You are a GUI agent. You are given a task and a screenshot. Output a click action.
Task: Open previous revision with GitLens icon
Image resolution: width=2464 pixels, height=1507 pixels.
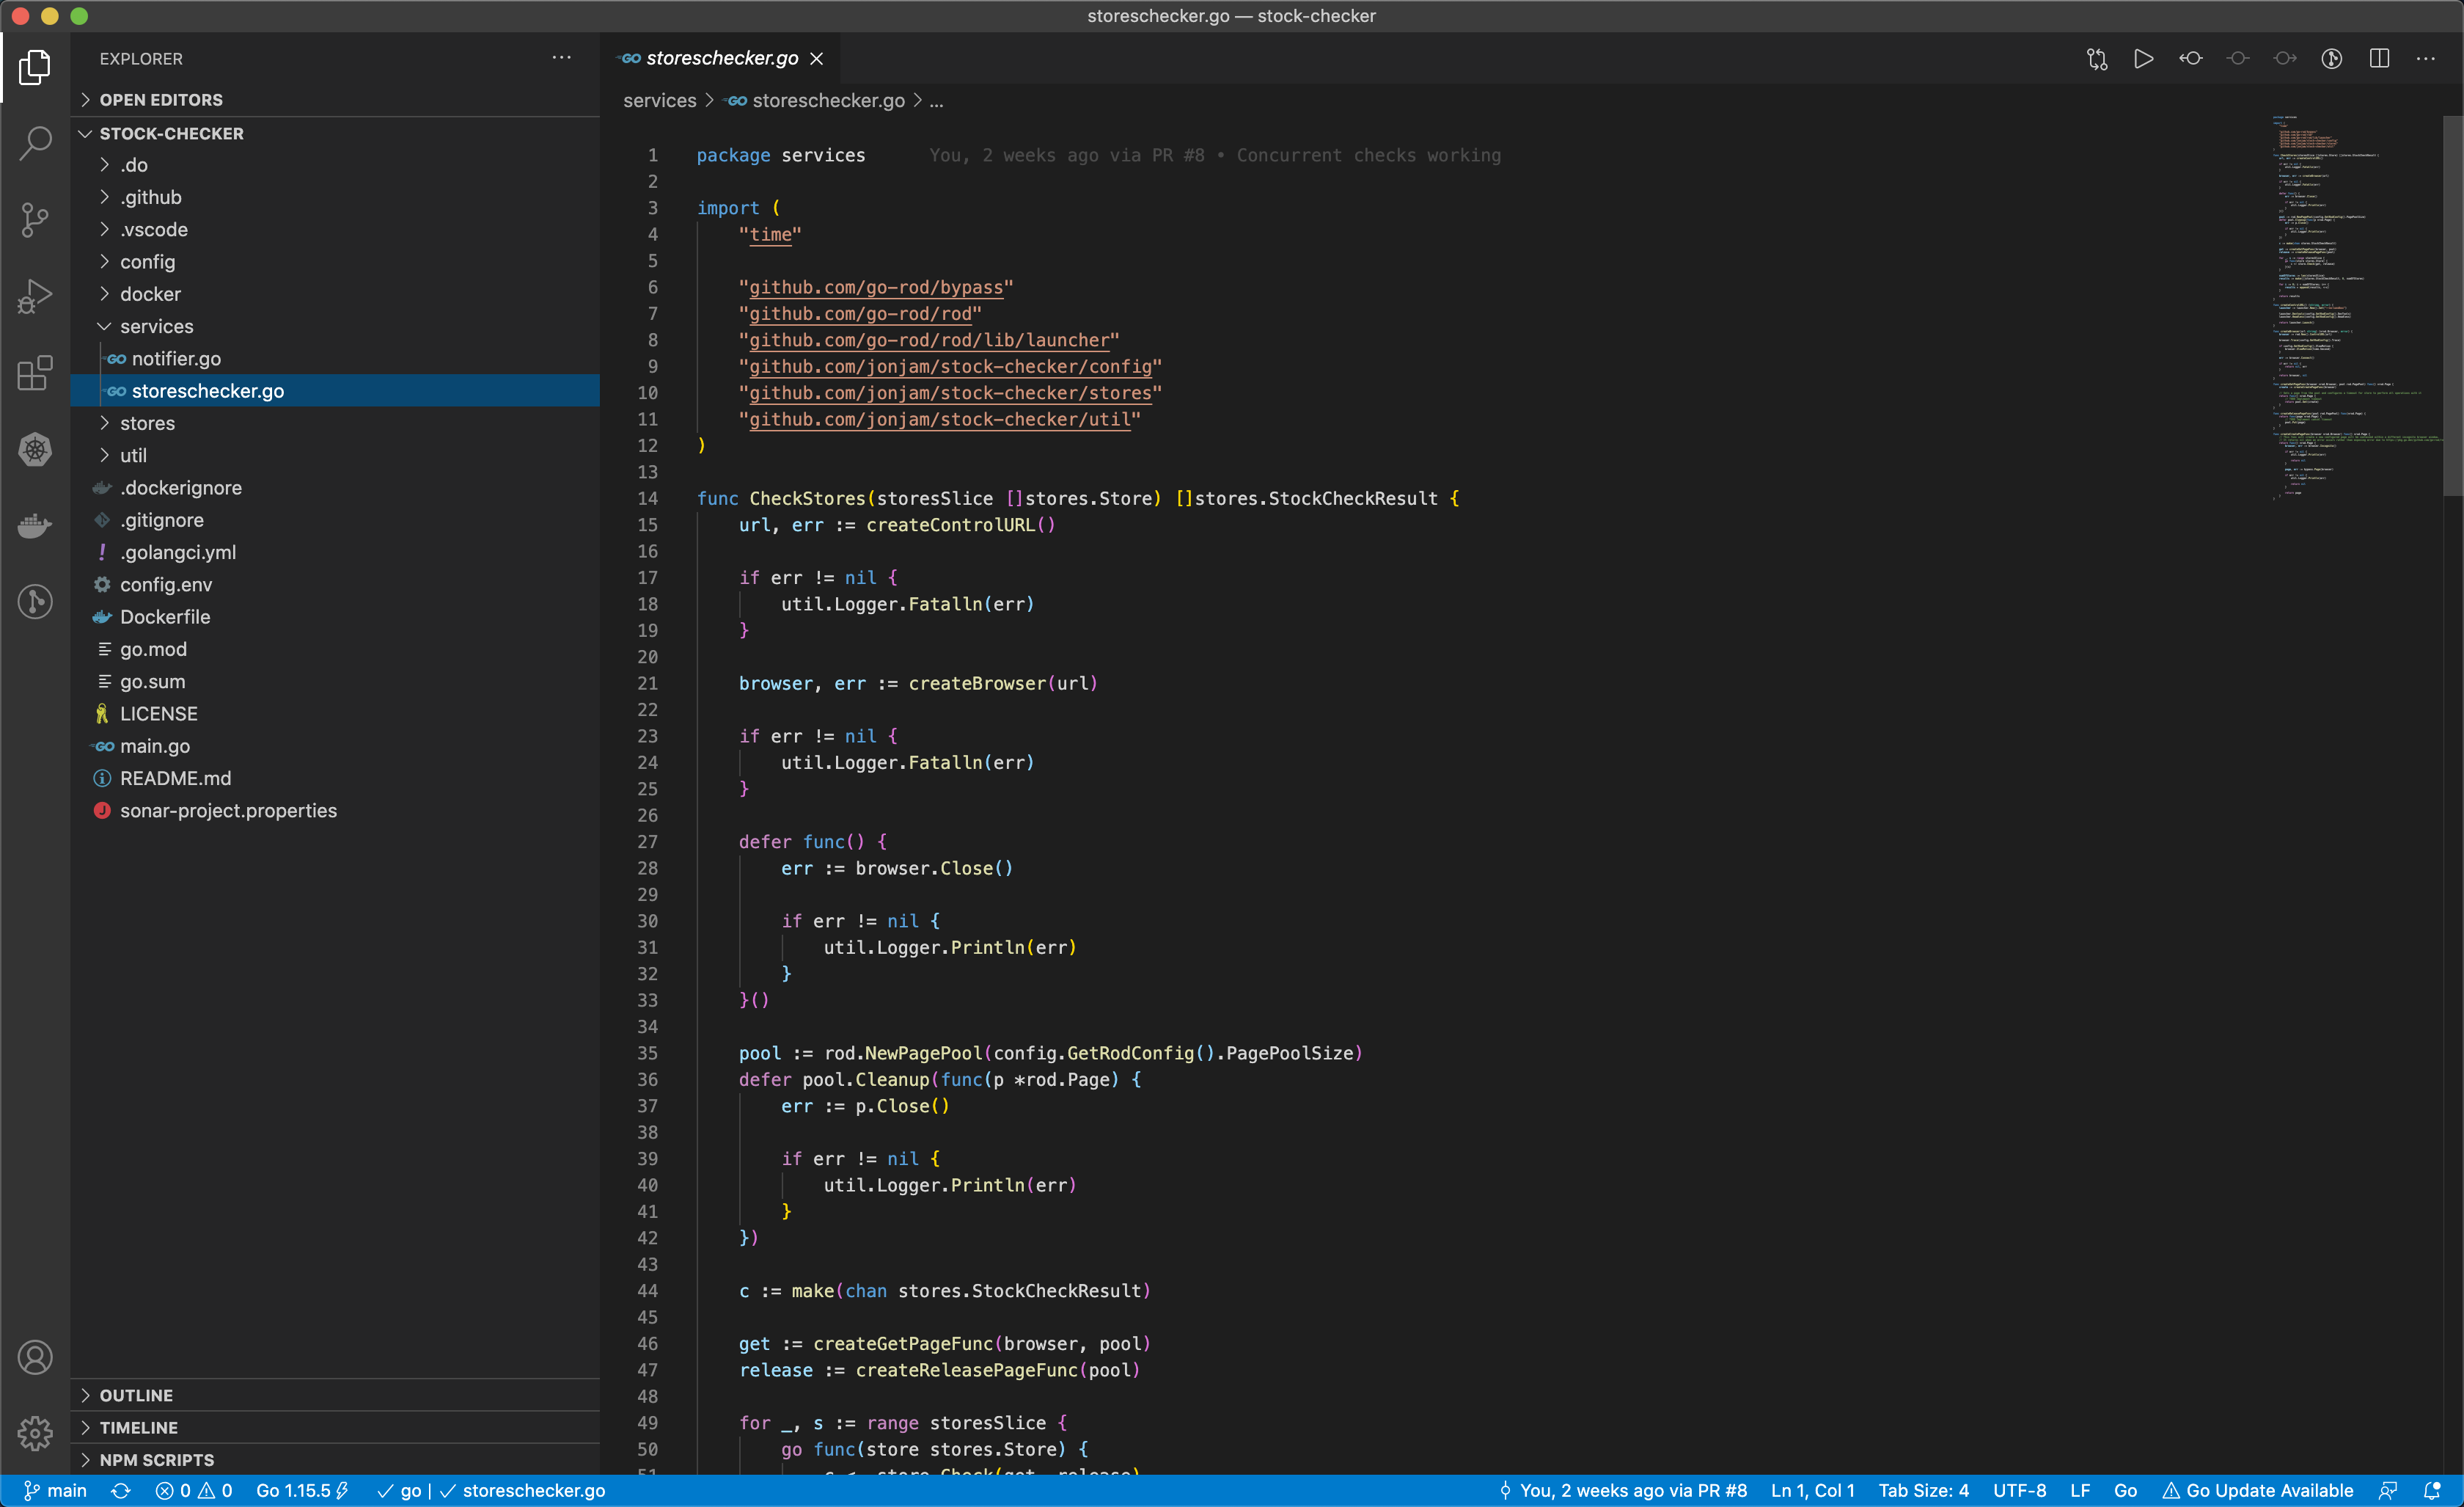2190,59
